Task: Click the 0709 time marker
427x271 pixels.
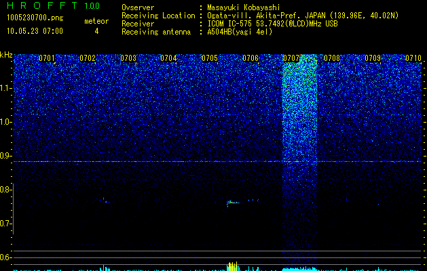Action: [x=373, y=58]
